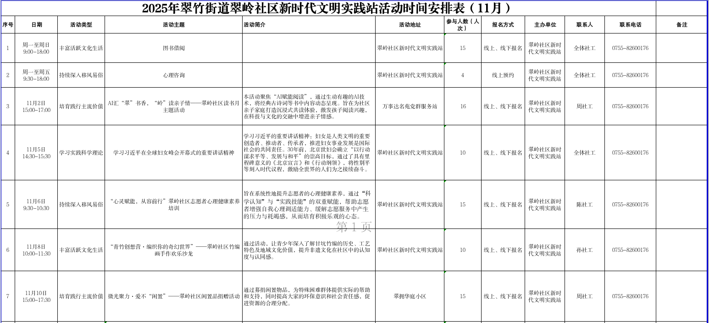Select the 线上预约 registration cell

point(503,75)
